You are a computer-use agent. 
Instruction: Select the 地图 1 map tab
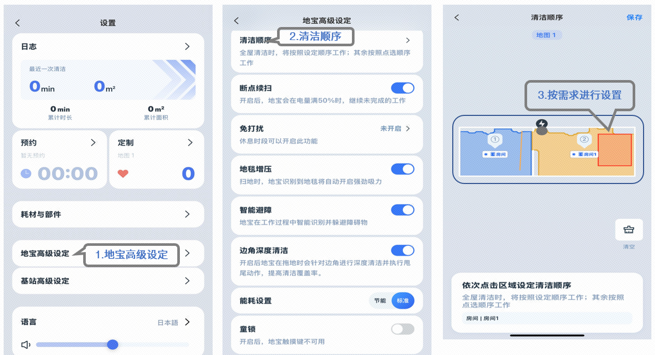(546, 35)
